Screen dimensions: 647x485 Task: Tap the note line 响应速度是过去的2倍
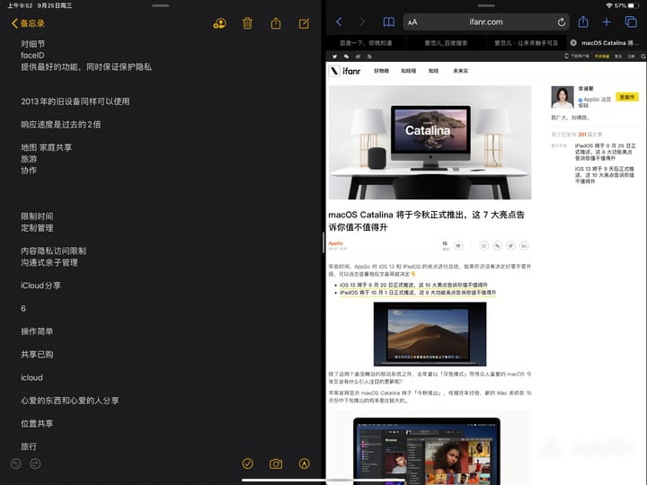[x=61, y=125]
